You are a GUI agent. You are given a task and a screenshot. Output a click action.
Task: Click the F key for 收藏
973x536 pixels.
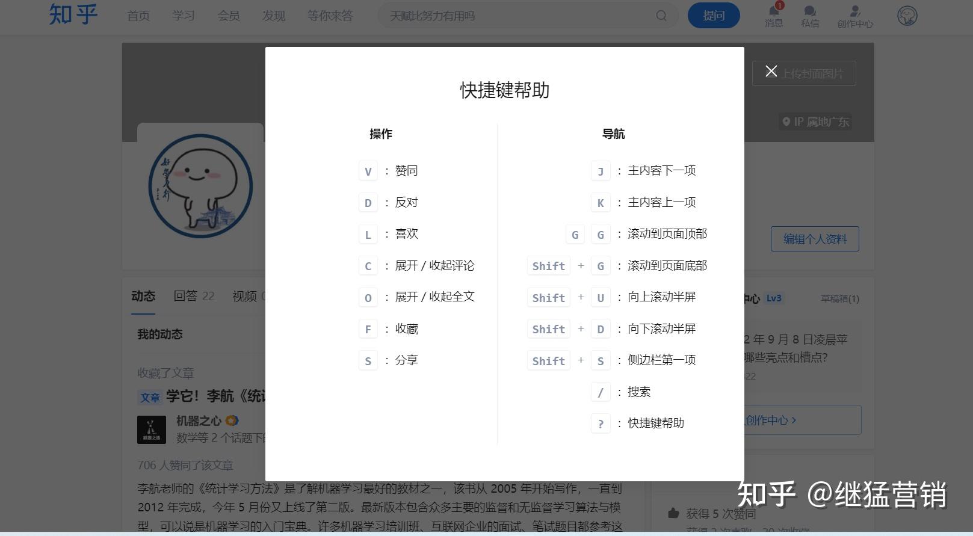coord(368,329)
